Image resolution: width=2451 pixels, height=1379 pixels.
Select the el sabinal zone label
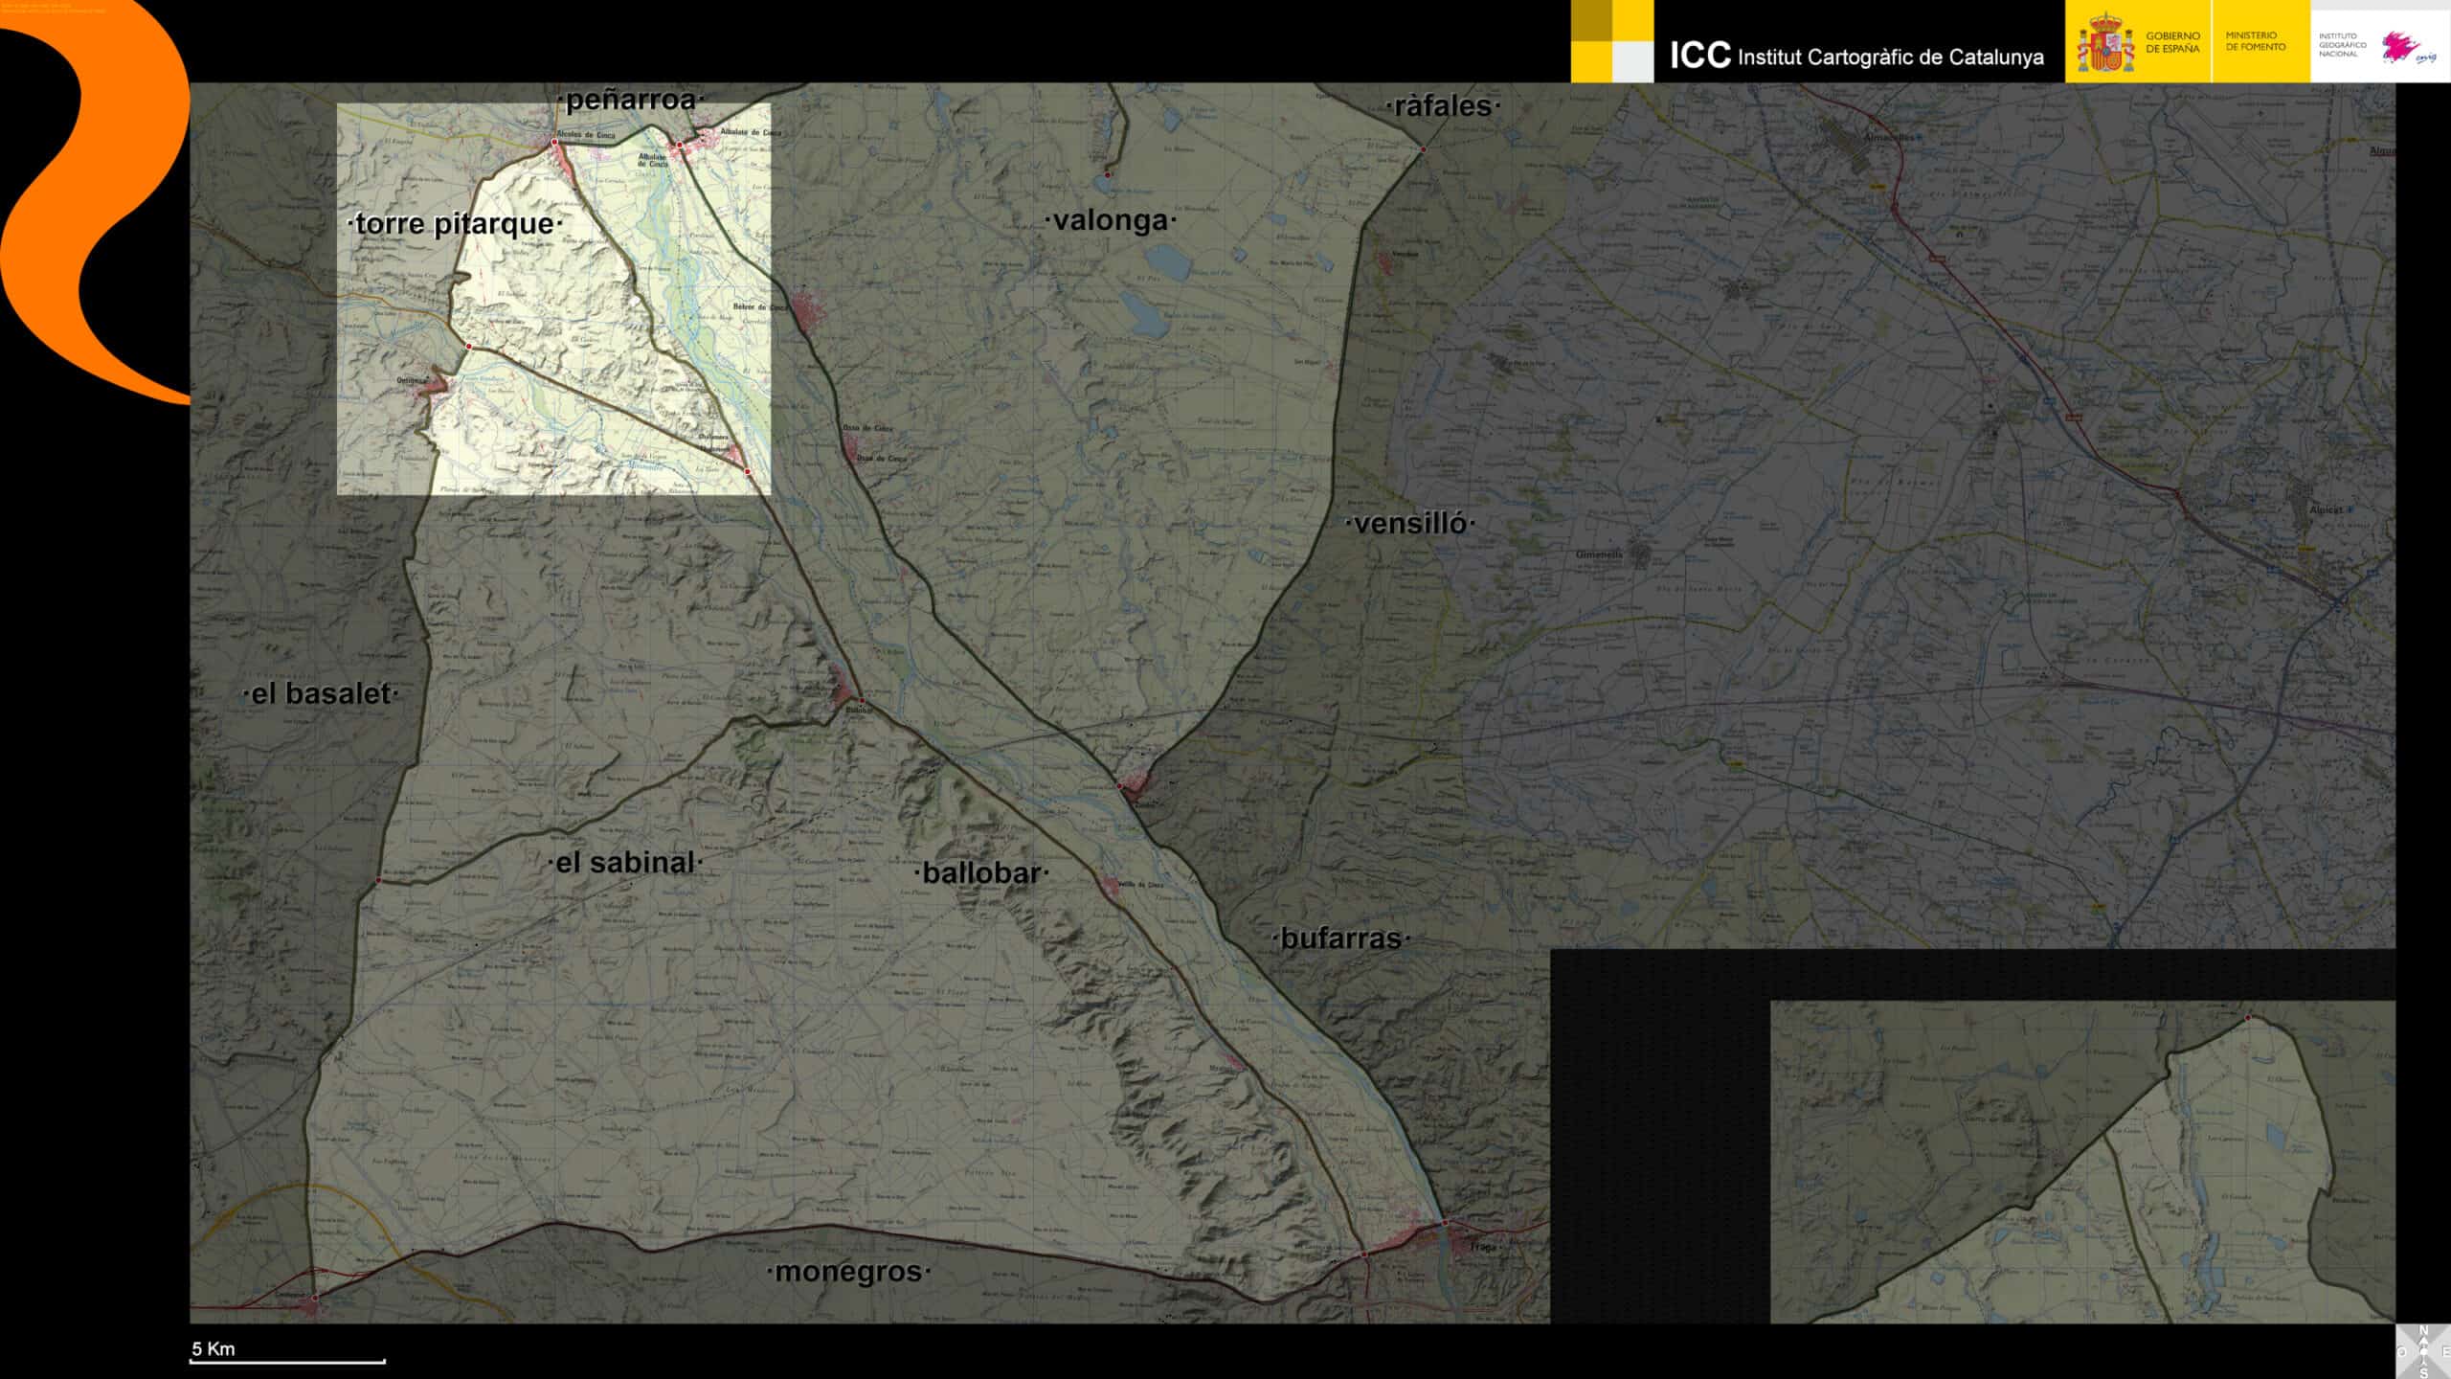point(624,862)
